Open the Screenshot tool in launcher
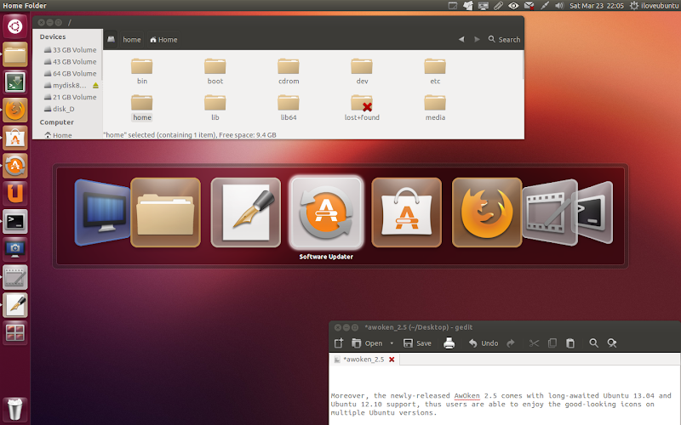The width and height of the screenshot is (681, 425). [14, 249]
